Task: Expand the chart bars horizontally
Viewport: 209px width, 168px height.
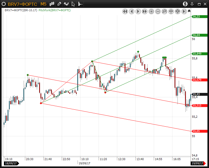Action: point(177,11)
